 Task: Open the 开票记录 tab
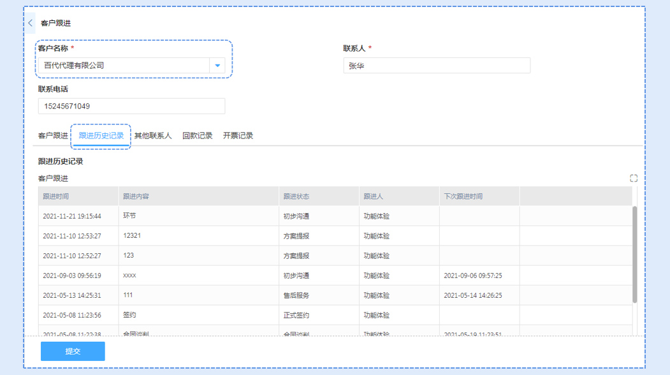tap(238, 136)
